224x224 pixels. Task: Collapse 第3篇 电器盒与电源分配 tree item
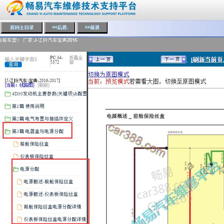click(x=38, y=132)
